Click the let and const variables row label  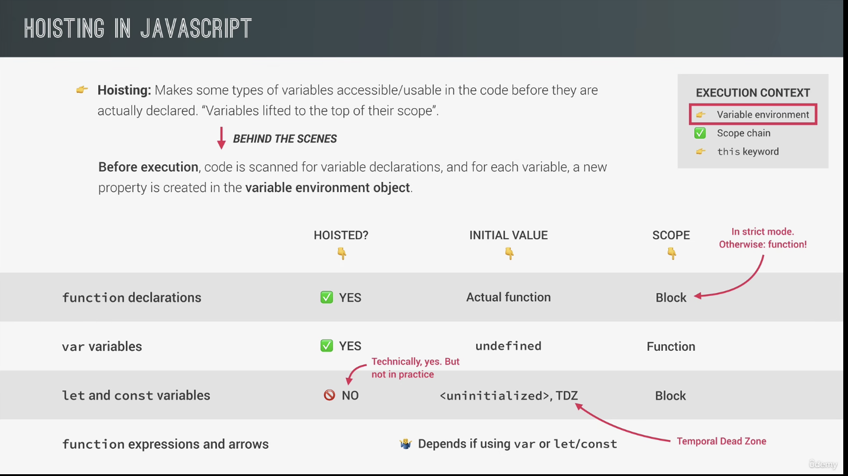point(136,395)
